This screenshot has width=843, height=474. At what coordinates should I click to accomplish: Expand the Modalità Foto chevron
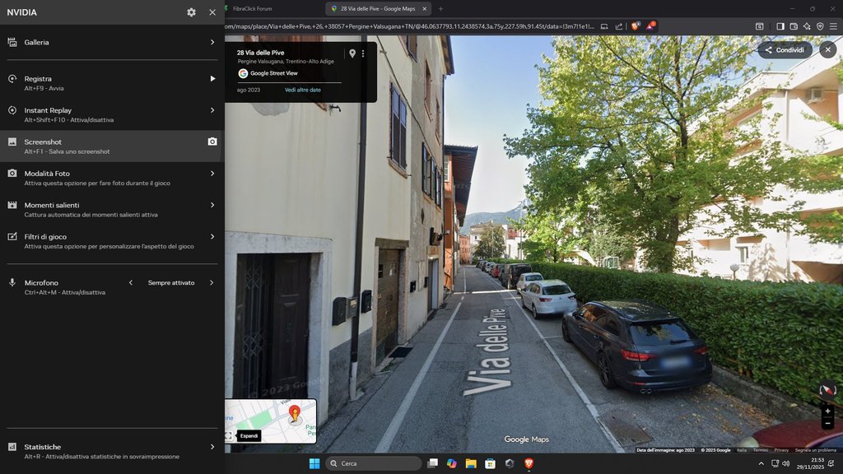coord(212,173)
